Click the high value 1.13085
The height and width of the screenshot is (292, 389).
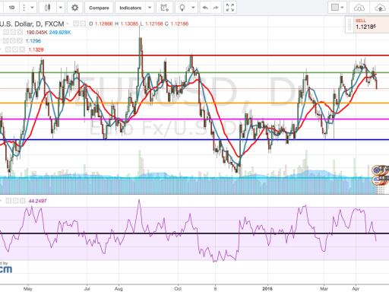pos(129,24)
